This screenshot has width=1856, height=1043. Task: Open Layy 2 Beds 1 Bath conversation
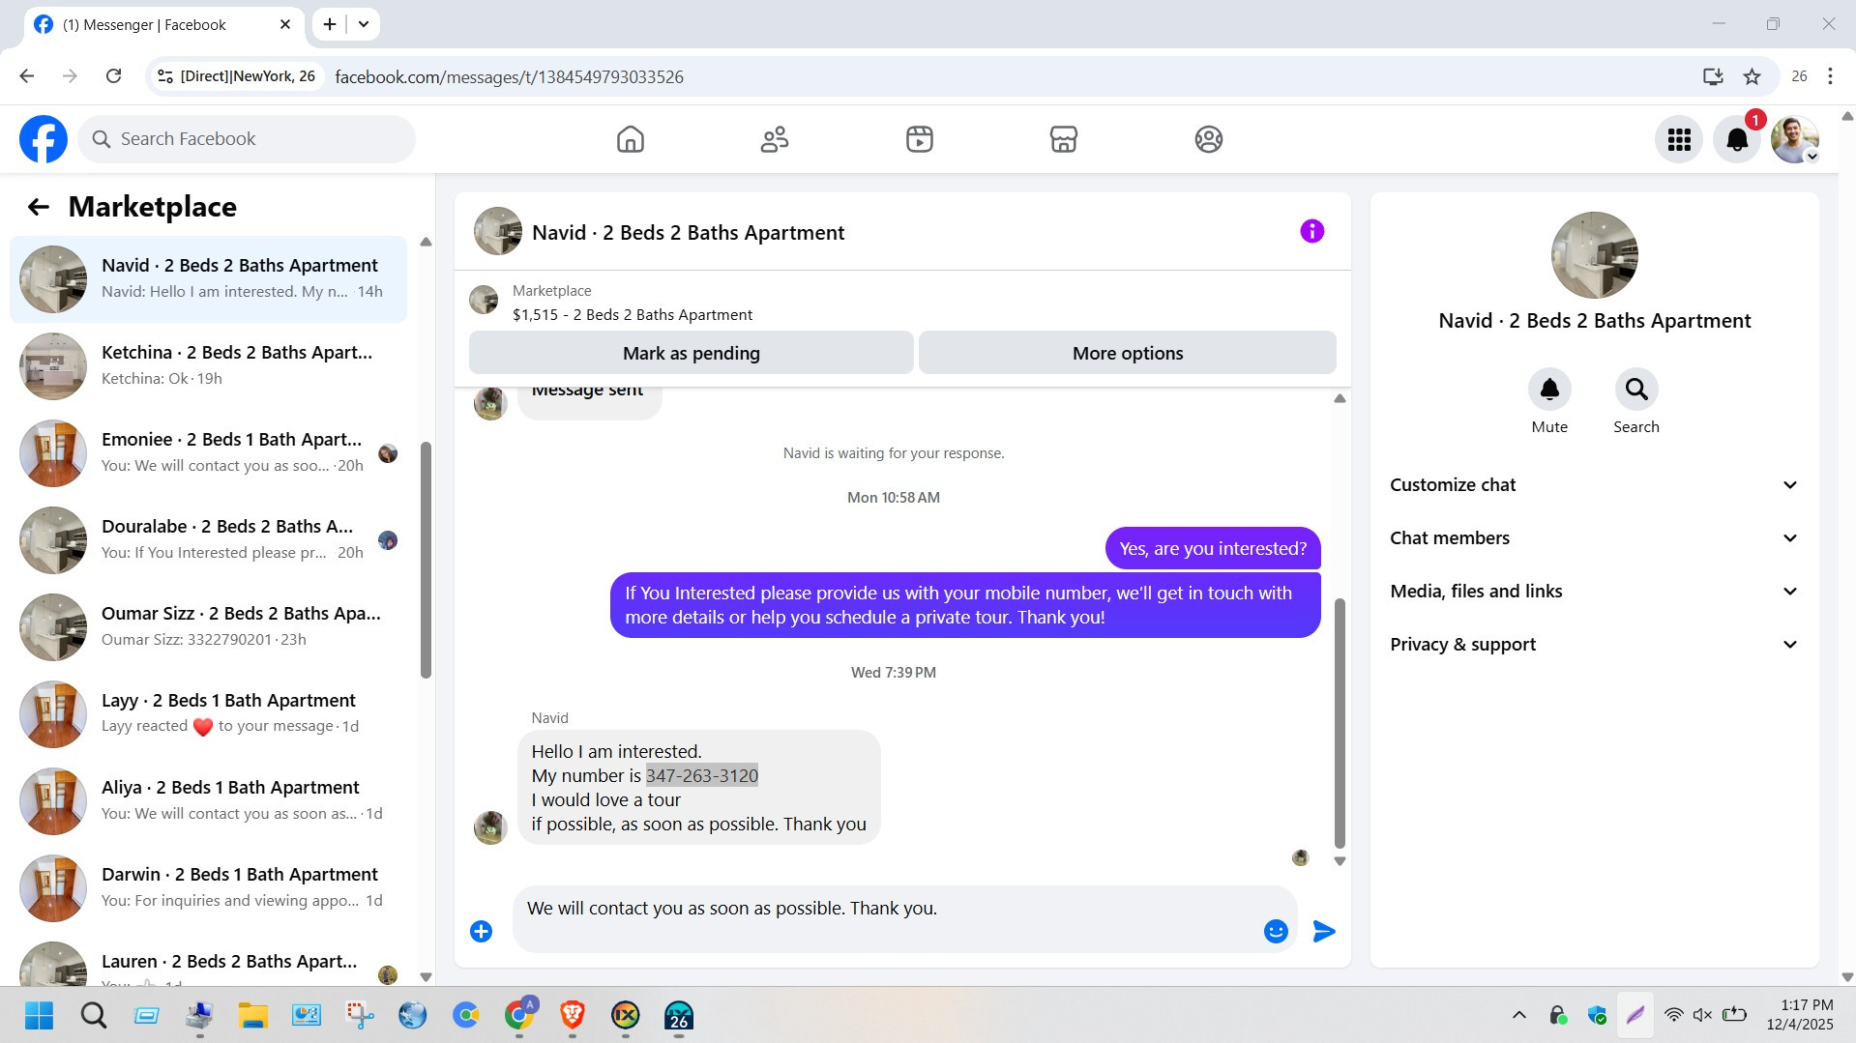click(209, 713)
